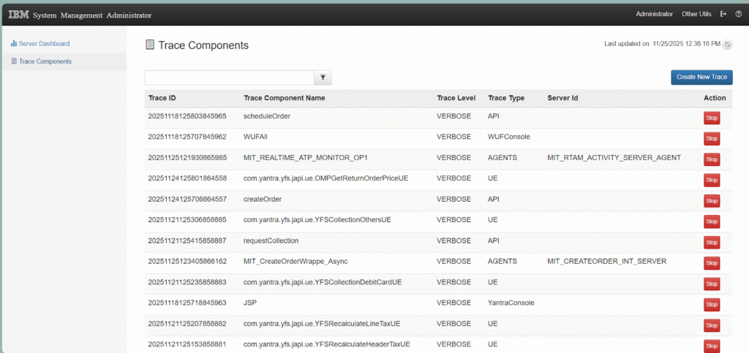Click the trace filter text field
This screenshot has width=749, height=353.
click(229, 77)
